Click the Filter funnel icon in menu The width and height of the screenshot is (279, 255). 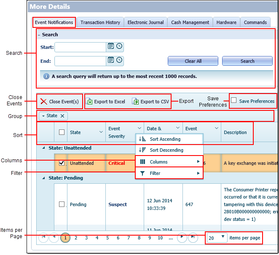click(x=142, y=173)
